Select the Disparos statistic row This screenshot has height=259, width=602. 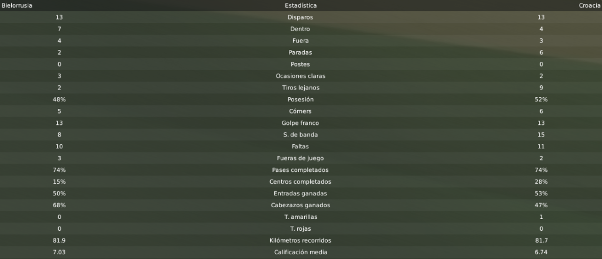[x=301, y=17]
